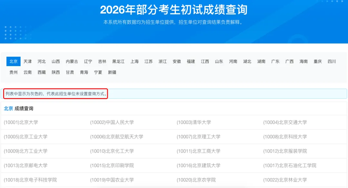348x188 pixels.
Task: Select the 内蒙古 region tab
Action: pyautogui.click(x=72, y=61)
